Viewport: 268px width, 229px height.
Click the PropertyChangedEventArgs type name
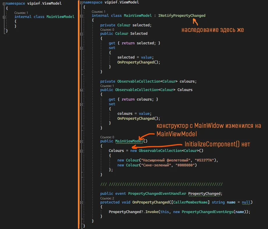[x=207, y=212]
